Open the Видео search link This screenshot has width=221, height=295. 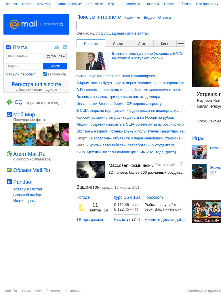pyautogui.click(x=149, y=18)
